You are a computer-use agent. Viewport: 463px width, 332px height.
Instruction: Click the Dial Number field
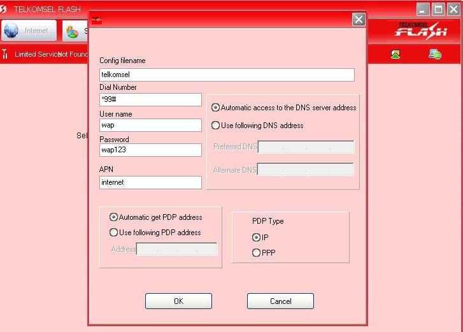coord(150,99)
